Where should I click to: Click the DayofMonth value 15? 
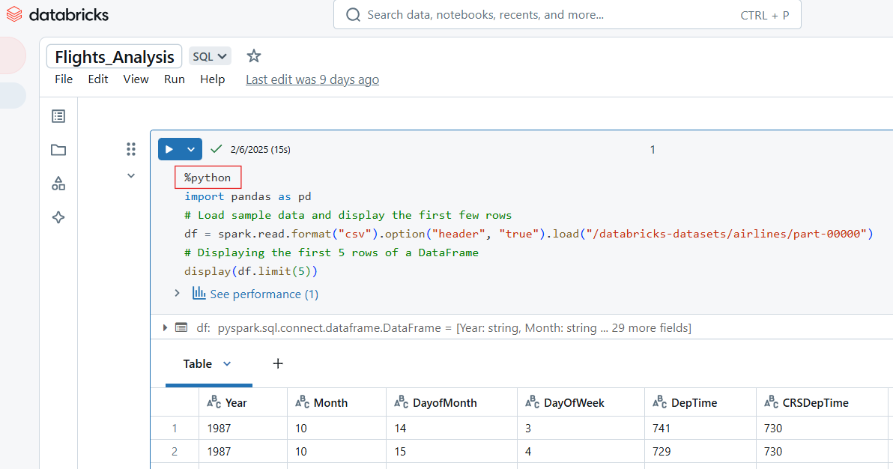click(400, 451)
